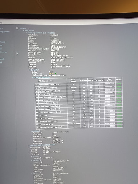The image size is (138, 184).
Task: Collapse the S.M.A.R.T attributes section
Action: tap(33, 77)
